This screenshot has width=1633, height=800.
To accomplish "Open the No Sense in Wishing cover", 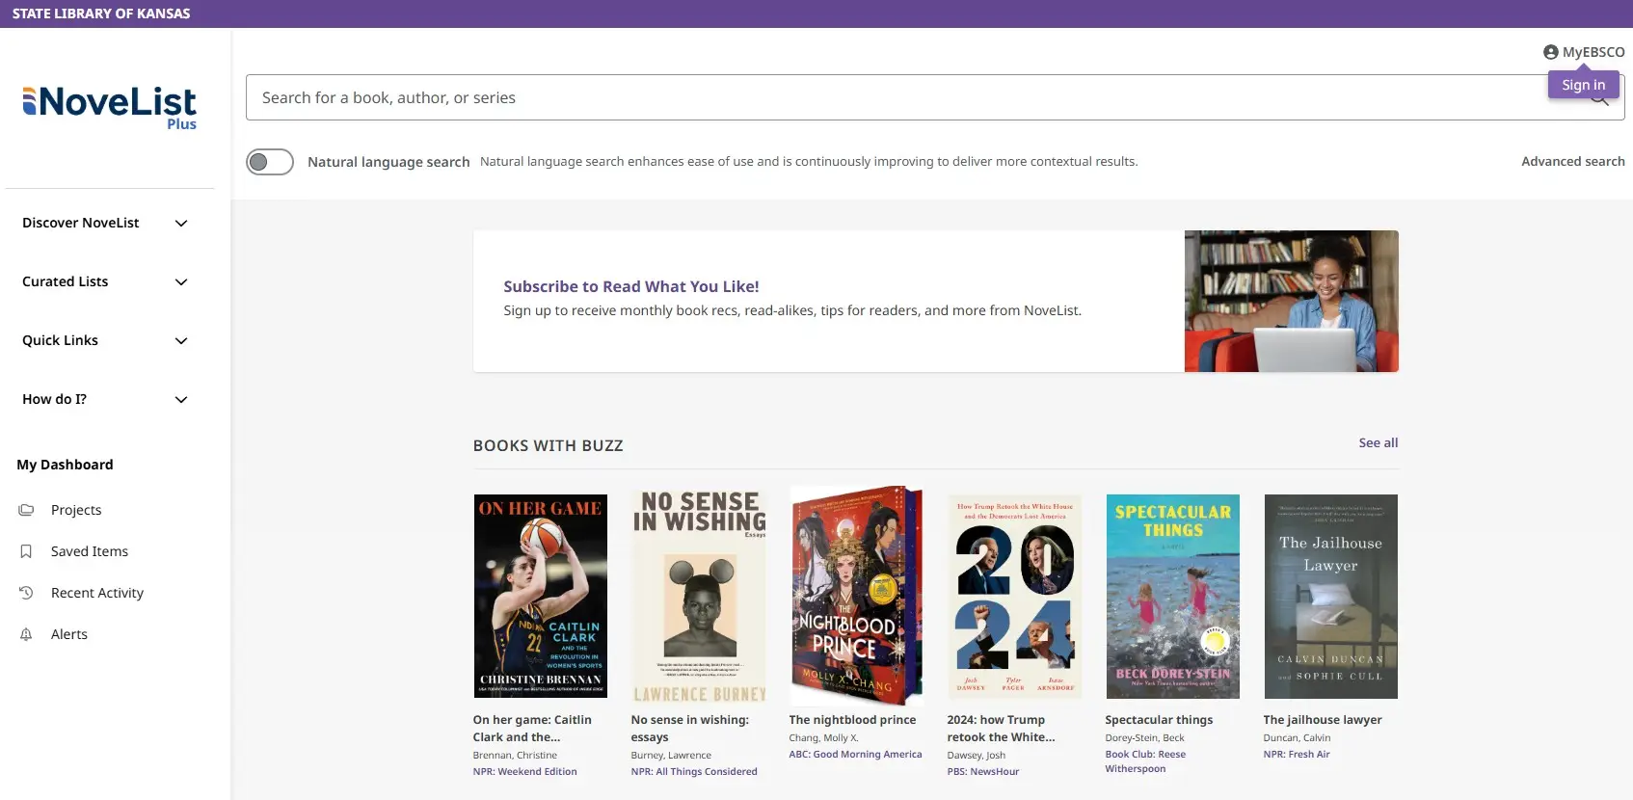I will [699, 596].
